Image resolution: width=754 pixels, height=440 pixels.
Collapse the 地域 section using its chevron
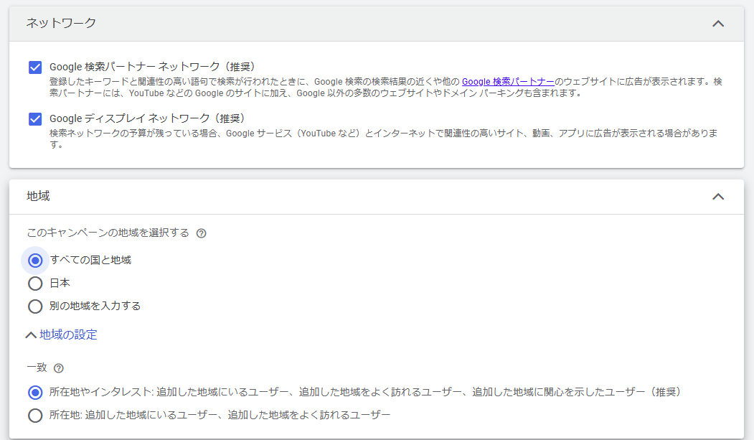(717, 197)
